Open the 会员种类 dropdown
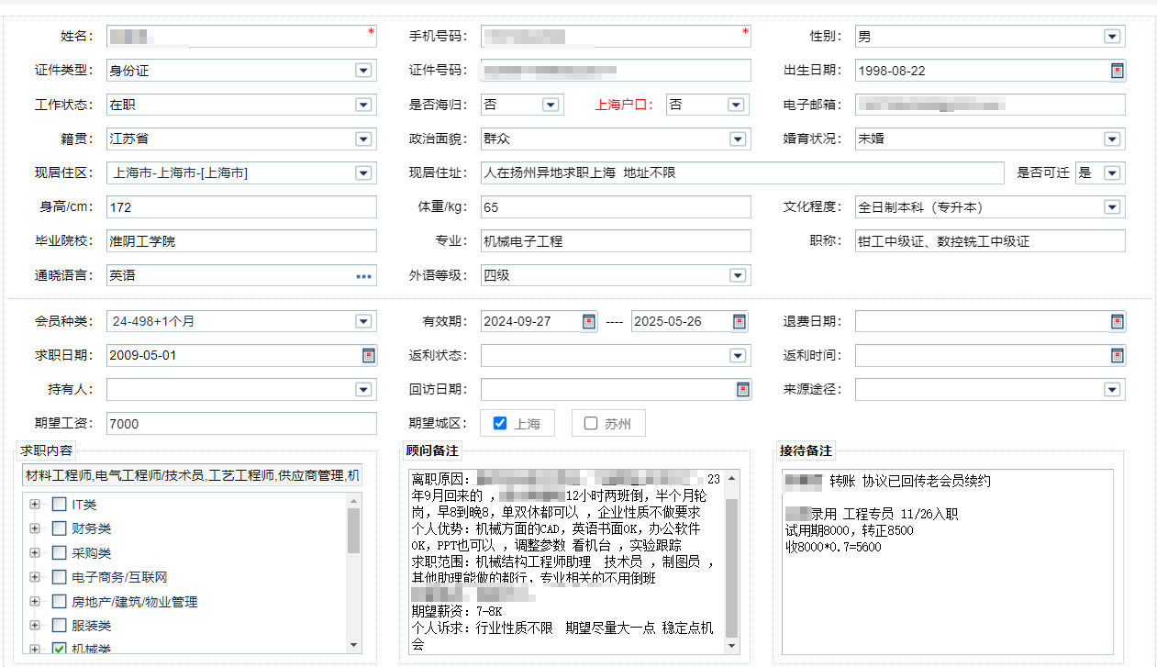The height and width of the screenshot is (667, 1157). tap(363, 321)
